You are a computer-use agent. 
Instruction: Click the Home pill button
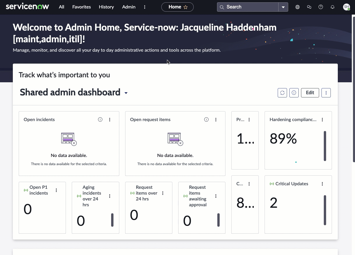click(x=177, y=7)
